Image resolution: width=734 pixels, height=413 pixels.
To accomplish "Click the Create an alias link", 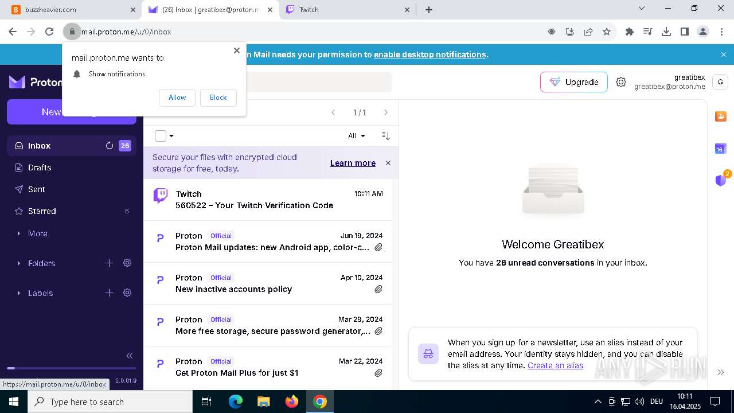I will pyautogui.click(x=555, y=365).
